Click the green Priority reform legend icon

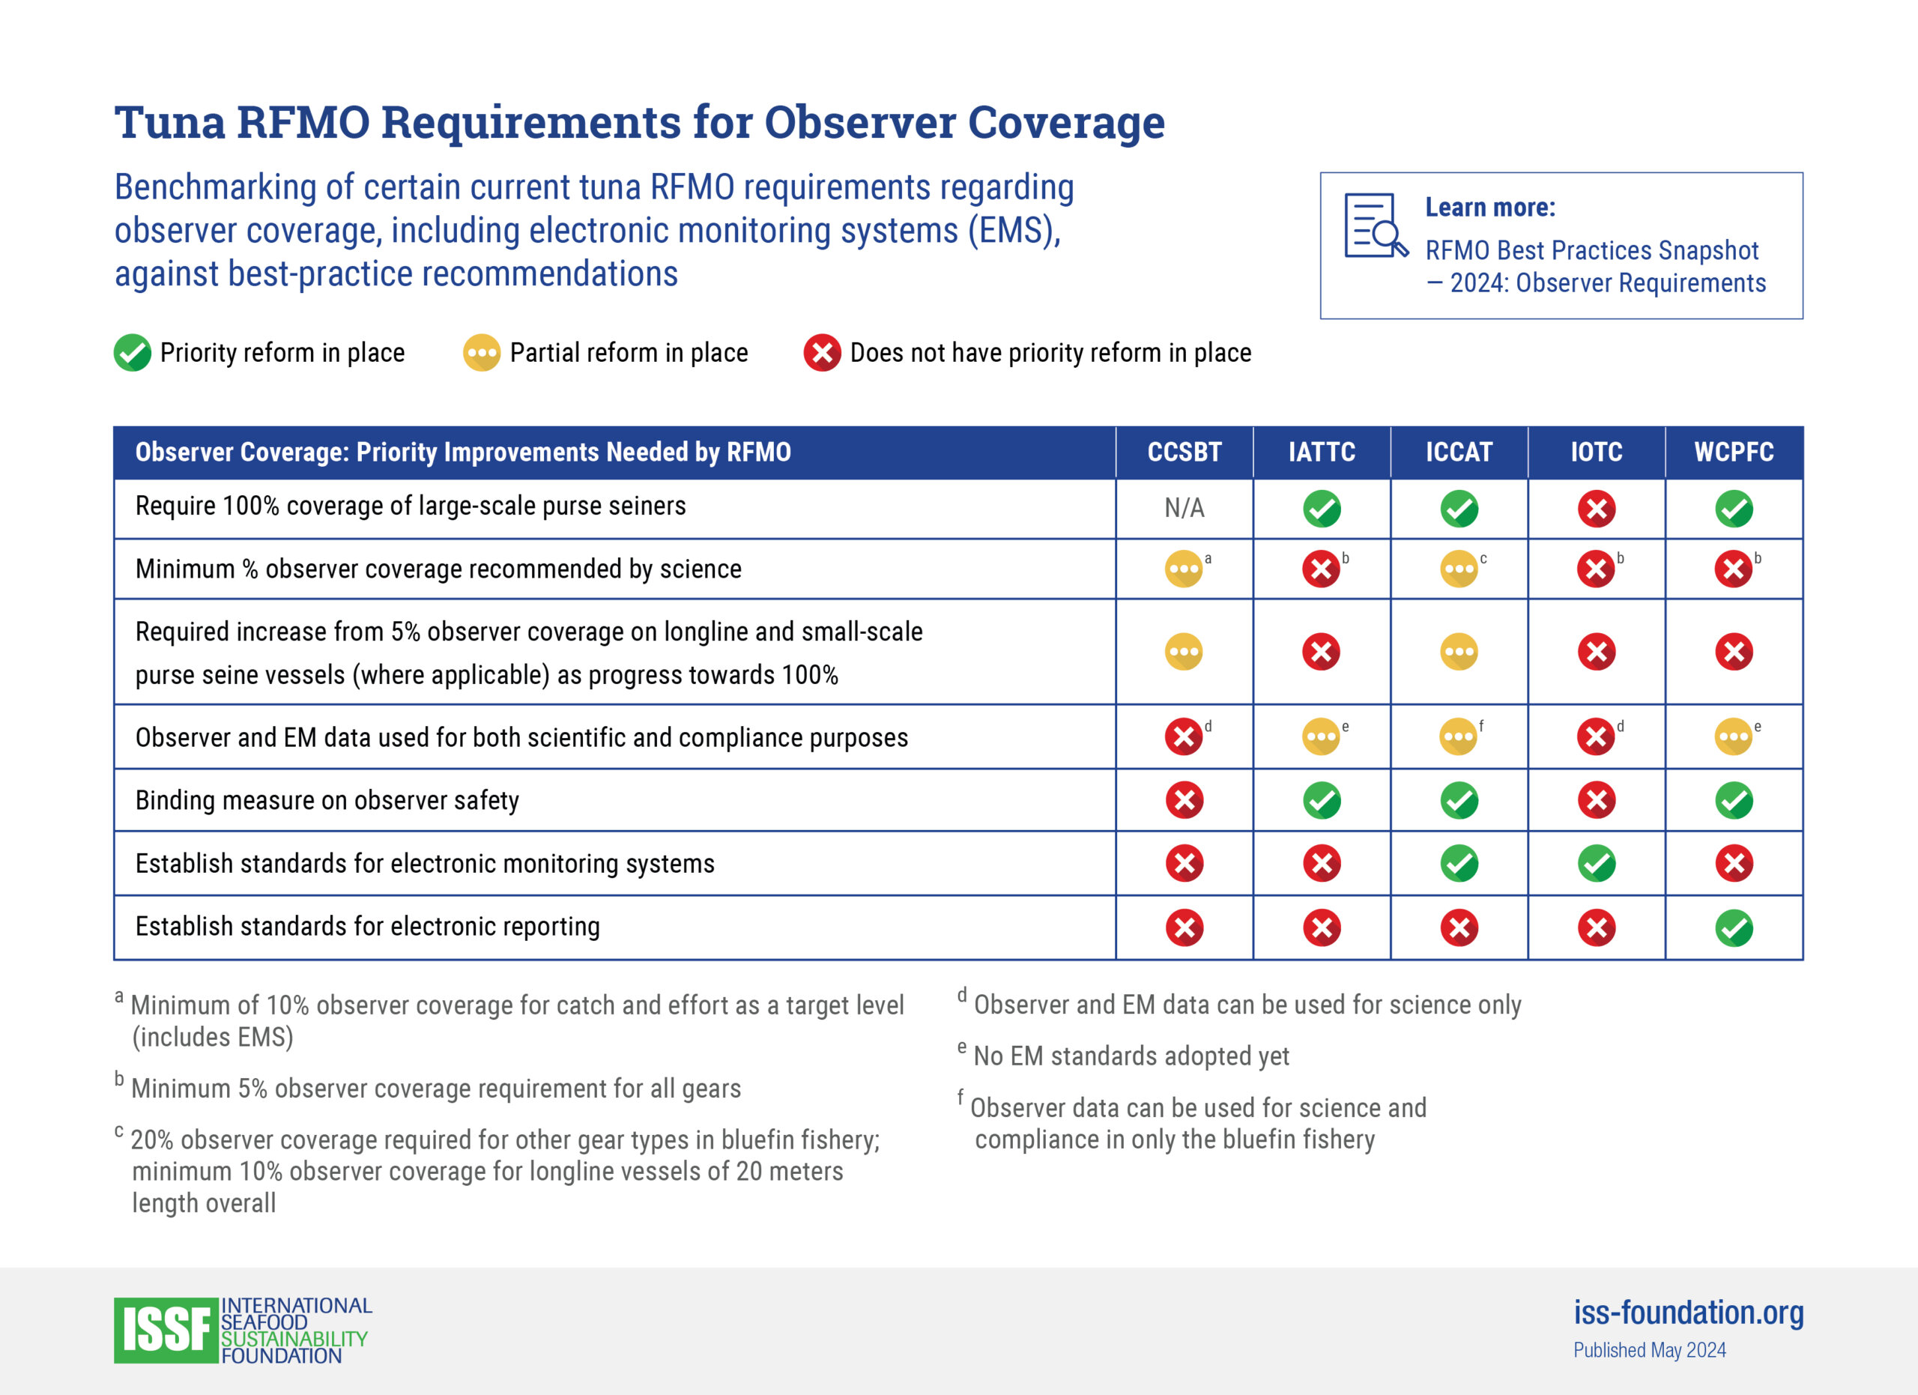point(131,353)
